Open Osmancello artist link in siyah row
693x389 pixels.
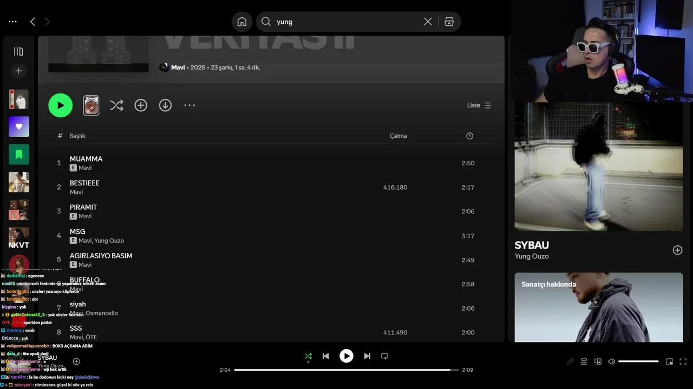(102, 313)
